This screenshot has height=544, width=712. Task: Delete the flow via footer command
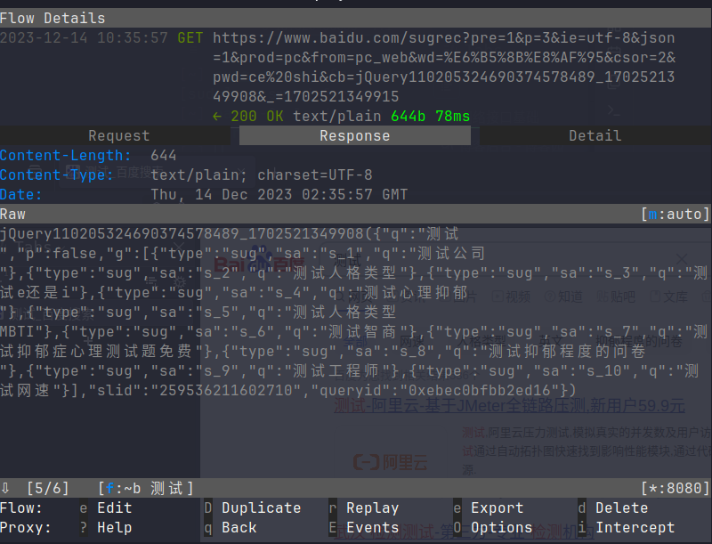[621, 507]
